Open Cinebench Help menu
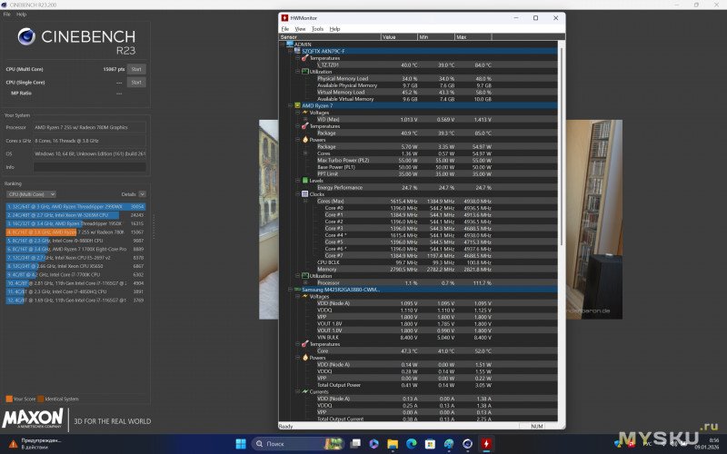Screen dimensions: 727x454 pyautogui.click(x=21, y=15)
